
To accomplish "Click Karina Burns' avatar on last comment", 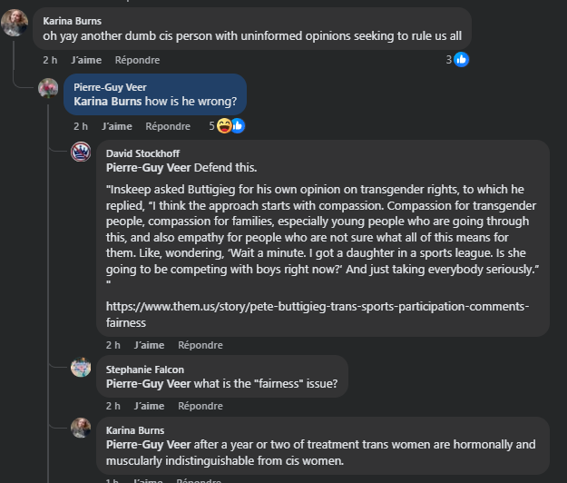I will coord(81,428).
